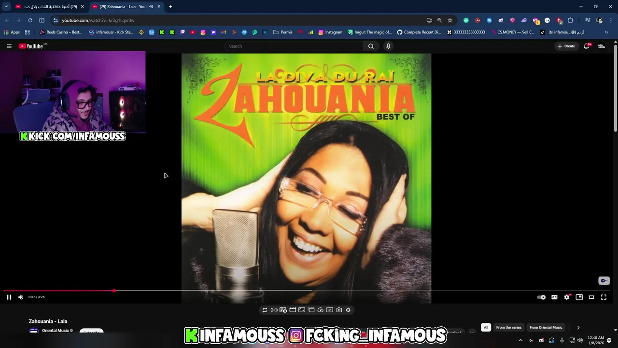
Task: Open the extension options gear under the player
Action: 348,310
